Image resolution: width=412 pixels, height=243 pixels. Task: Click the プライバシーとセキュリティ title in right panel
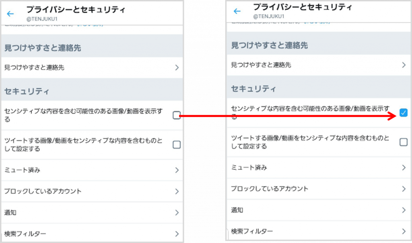click(x=303, y=7)
